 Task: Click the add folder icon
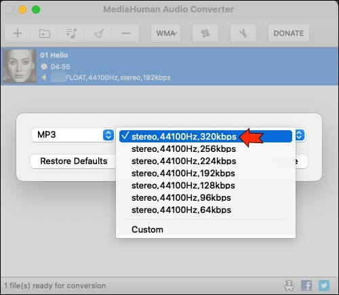pos(45,33)
